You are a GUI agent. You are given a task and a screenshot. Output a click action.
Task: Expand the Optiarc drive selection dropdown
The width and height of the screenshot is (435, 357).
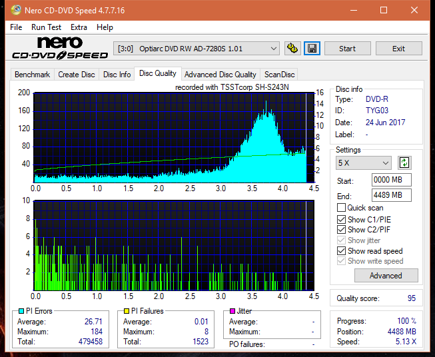(197, 49)
